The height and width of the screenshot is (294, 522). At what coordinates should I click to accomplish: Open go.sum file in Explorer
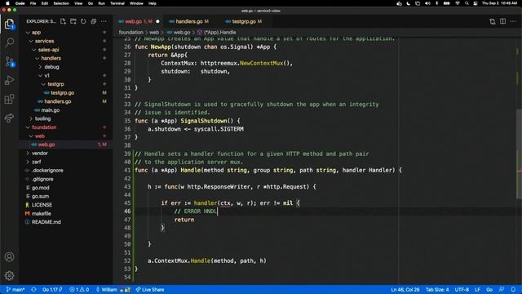41,196
